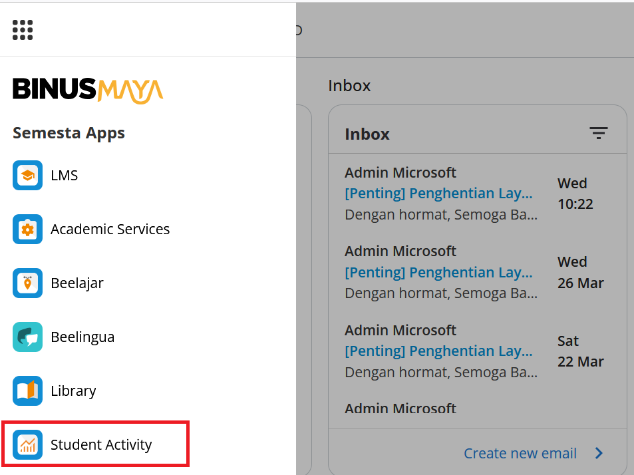Click Dengan hormat preview of 22 Mar email

441,373
